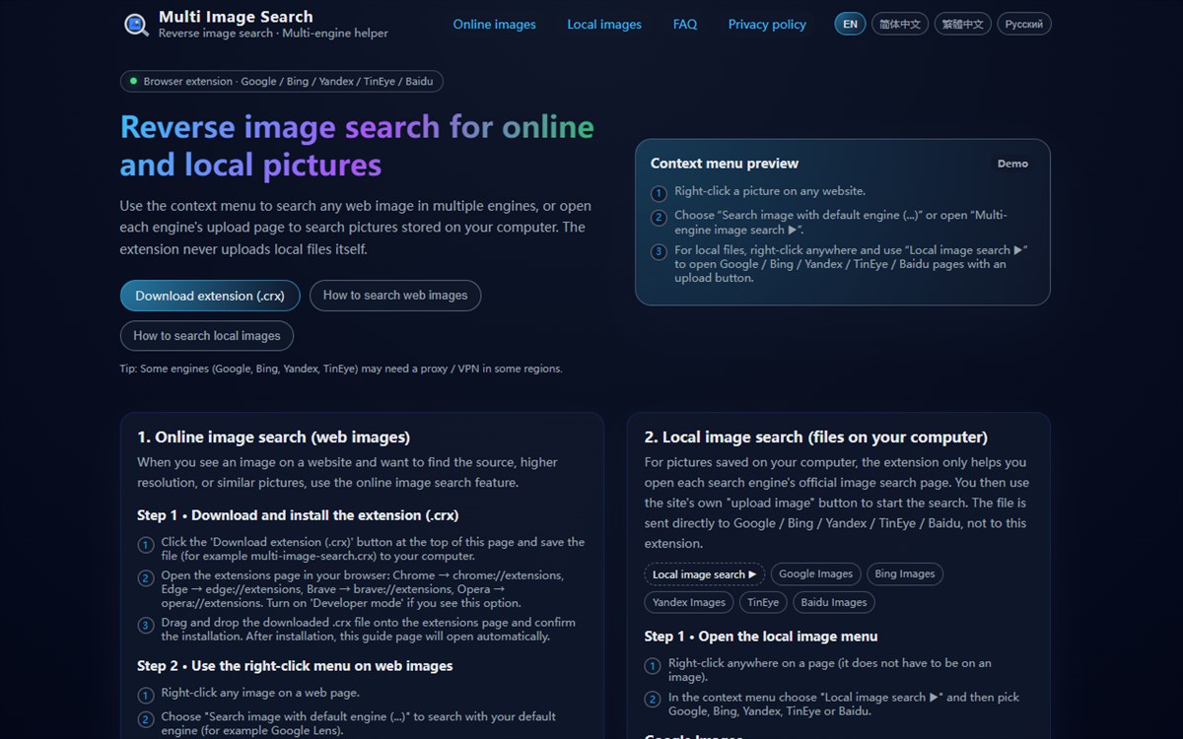Select the TinEye chip
The width and height of the screenshot is (1183, 739).
click(x=763, y=603)
